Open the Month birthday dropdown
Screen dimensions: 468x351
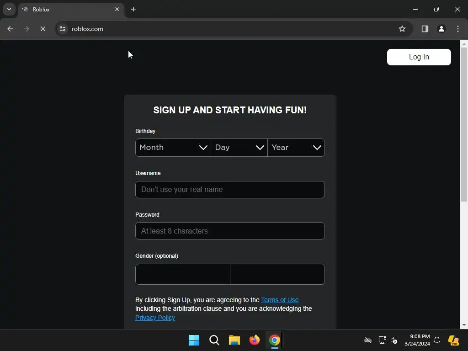point(173,148)
